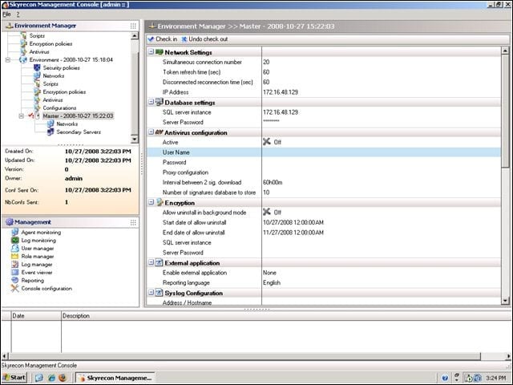Select Antivirus icon under Environment node
The height and width of the screenshot is (385, 513).
pos(37,99)
